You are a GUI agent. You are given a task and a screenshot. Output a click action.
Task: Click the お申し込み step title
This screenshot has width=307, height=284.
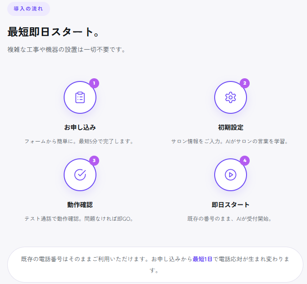(80, 127)
